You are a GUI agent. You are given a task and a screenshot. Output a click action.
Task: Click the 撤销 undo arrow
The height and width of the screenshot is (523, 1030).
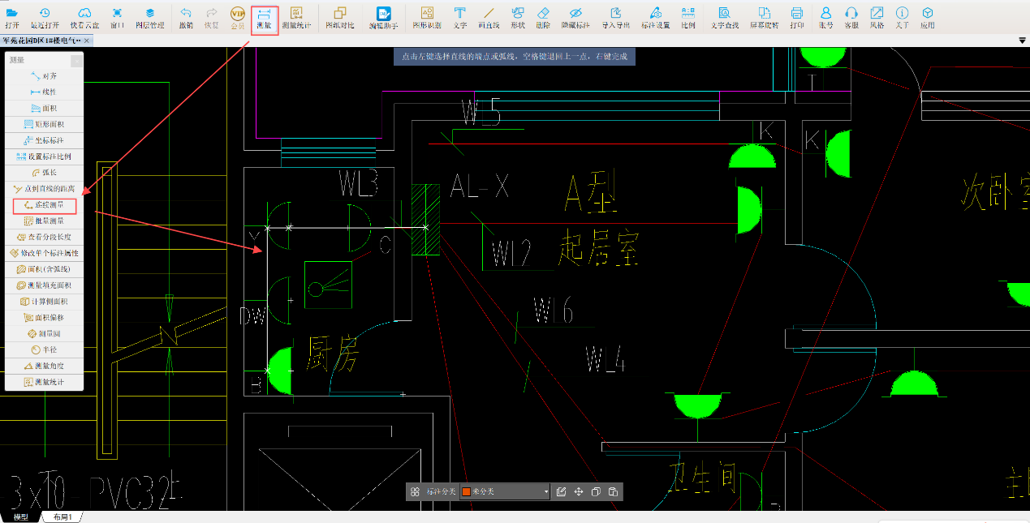click(186, 17)
